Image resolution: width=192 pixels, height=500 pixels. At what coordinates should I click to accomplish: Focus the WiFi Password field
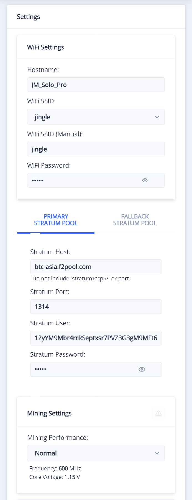pos(83,180)
